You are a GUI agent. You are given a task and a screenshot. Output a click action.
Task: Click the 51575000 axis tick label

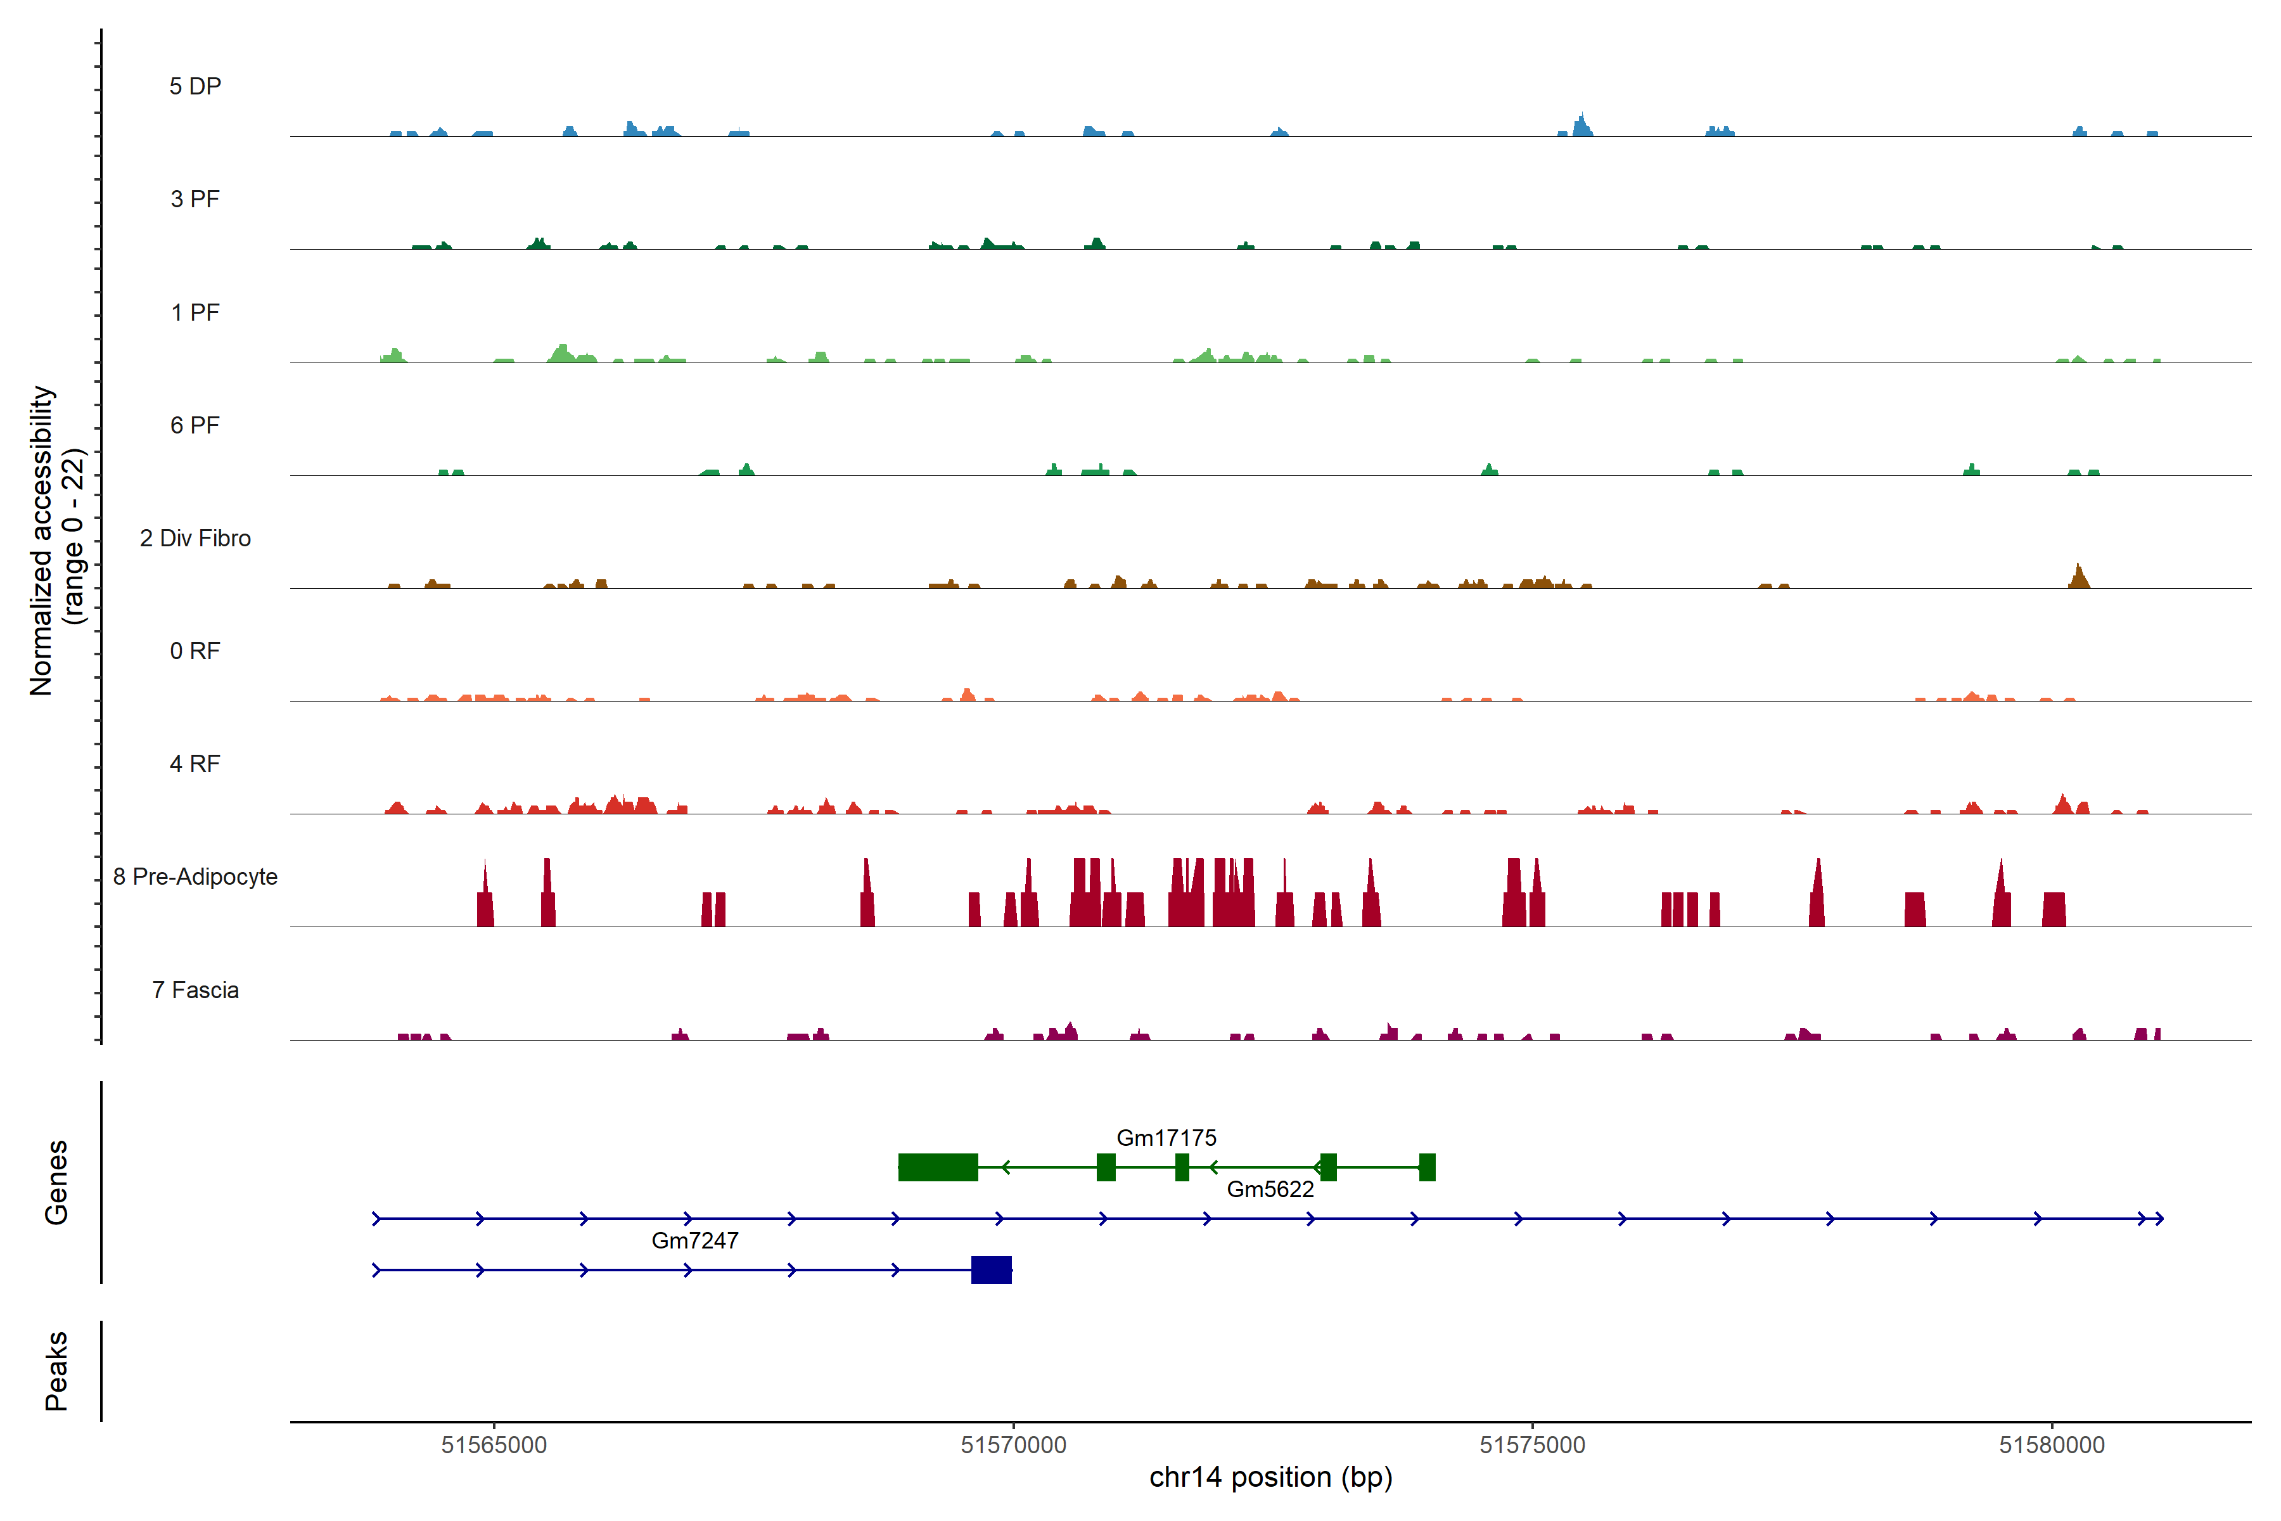[1532, 1444]
